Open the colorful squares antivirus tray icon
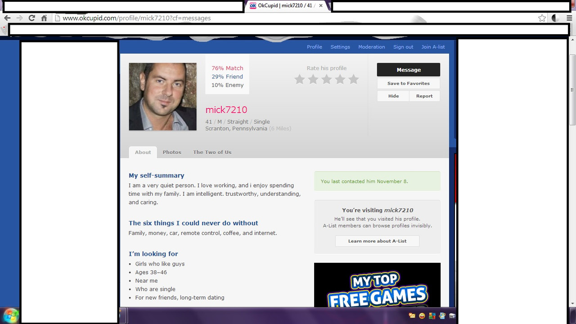 tap(432, 316)
